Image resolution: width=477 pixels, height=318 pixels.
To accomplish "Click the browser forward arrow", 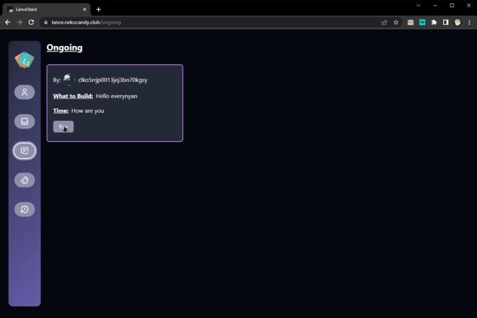I will pyautogui.click(x=19, y=23).
